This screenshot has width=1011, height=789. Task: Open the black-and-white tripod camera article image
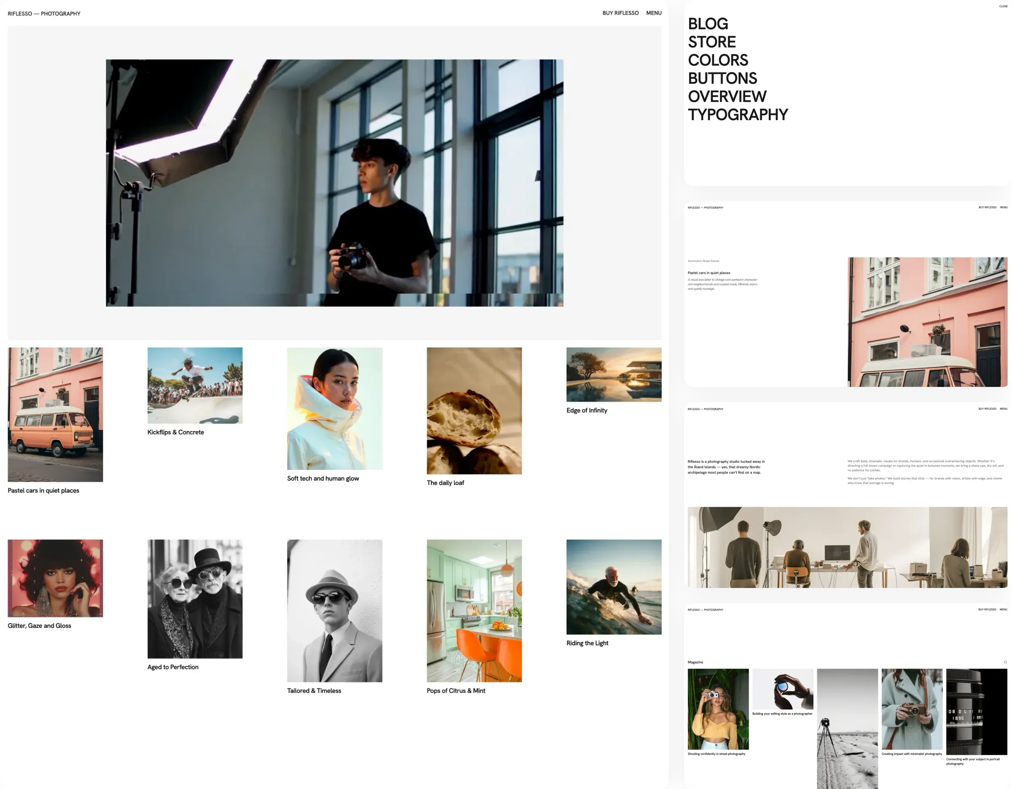pos(847,729)
